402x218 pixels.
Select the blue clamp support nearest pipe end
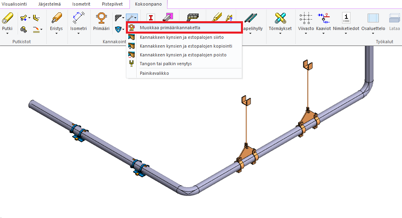coord(79,133)
